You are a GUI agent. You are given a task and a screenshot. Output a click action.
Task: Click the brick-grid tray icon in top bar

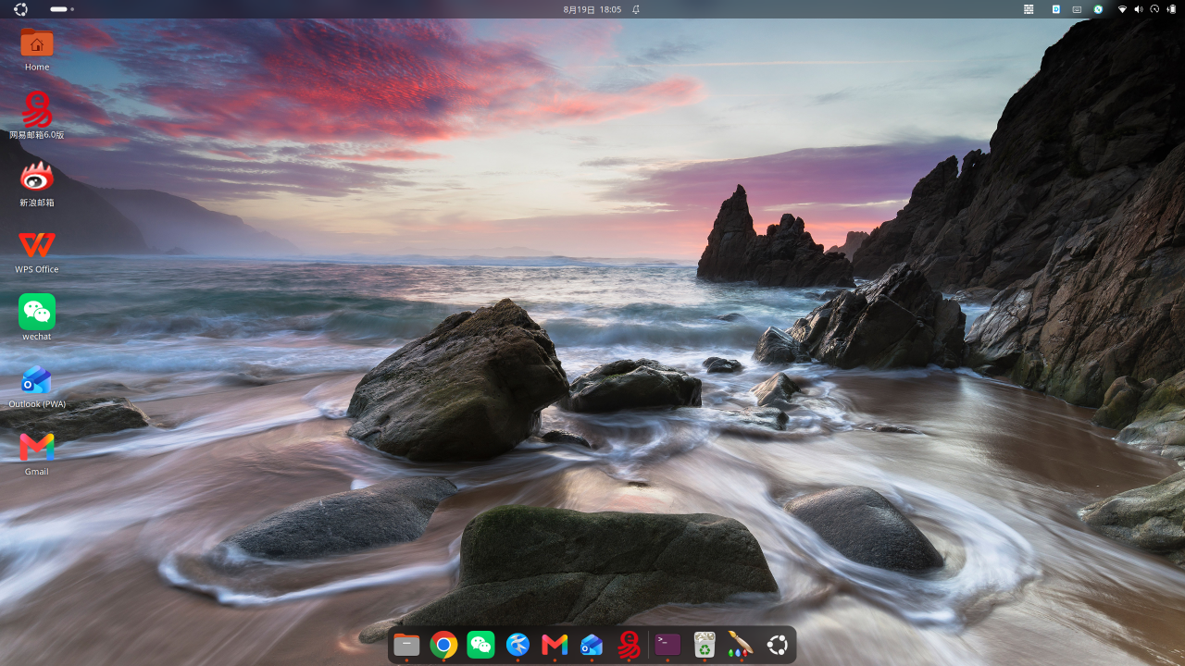[x=1029, y=9]
